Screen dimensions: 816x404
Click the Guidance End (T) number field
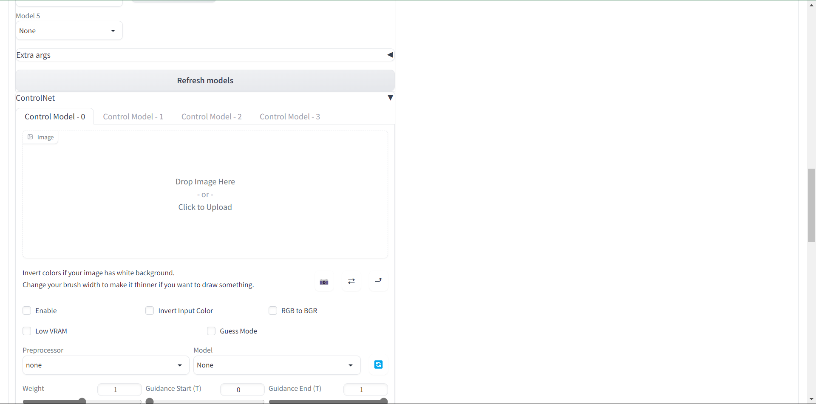click(365, 390)
